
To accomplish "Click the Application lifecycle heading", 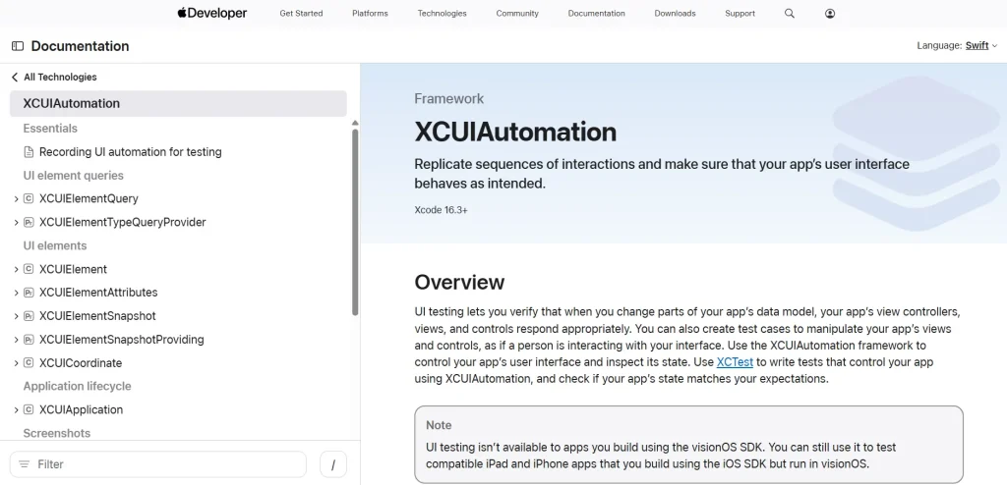I will pyautogui.click(x=77, y=386).
